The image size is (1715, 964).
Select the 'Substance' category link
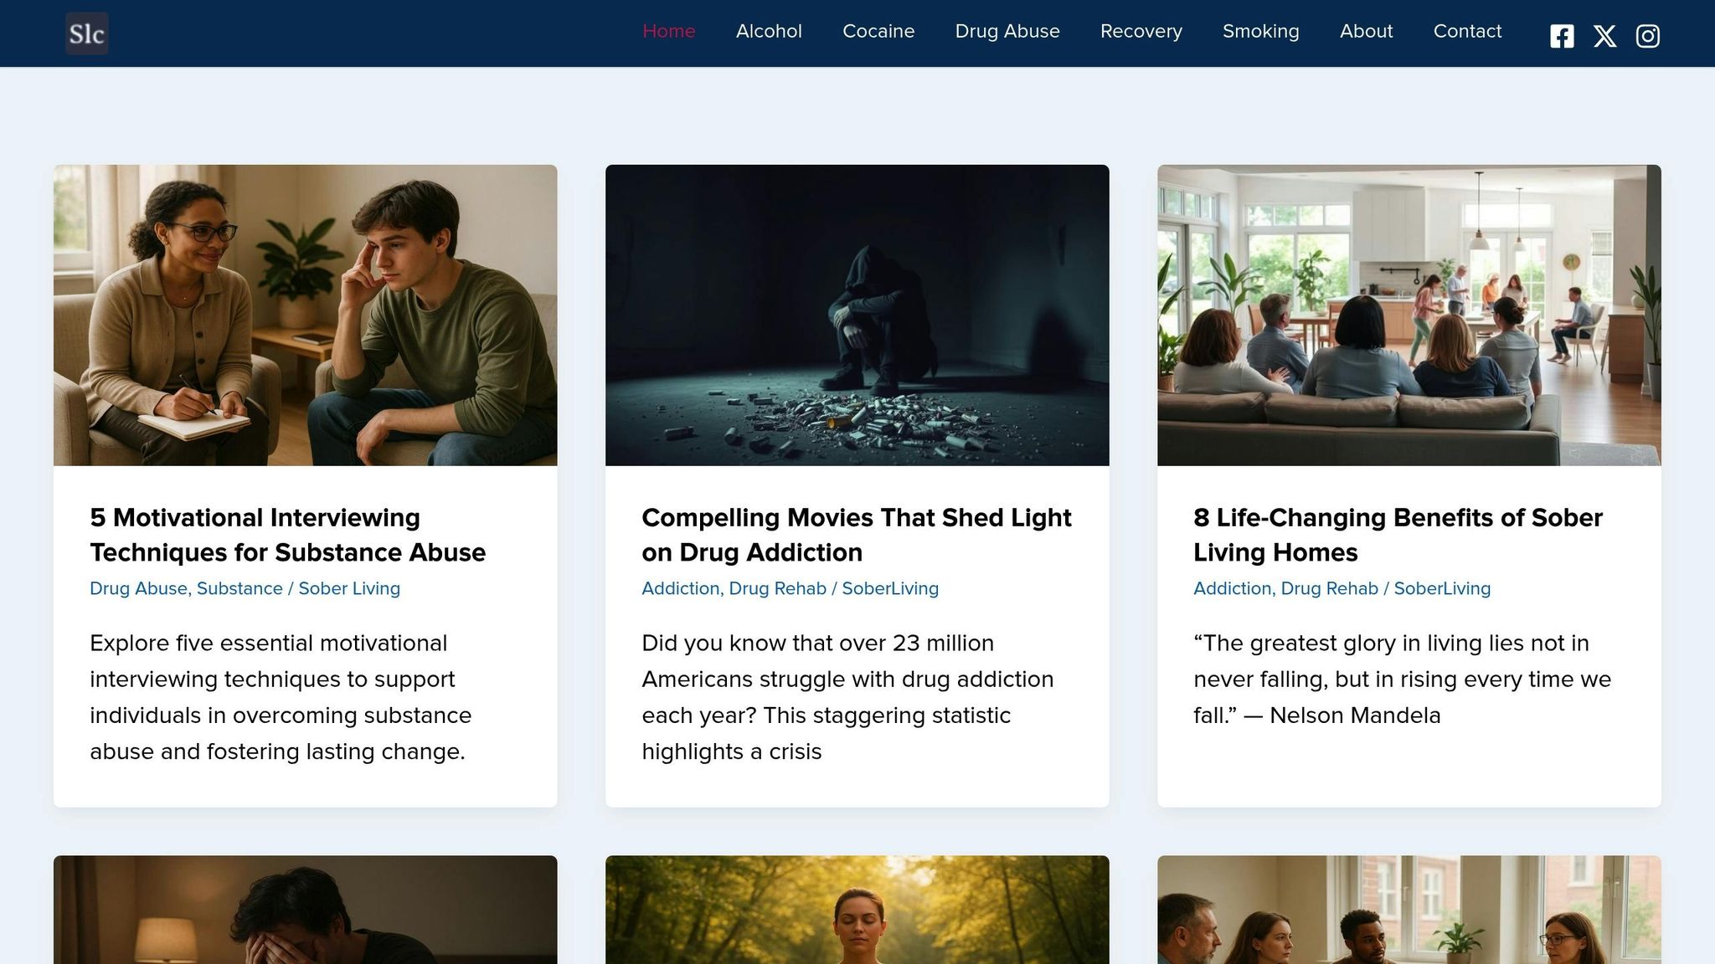[239, 588]
